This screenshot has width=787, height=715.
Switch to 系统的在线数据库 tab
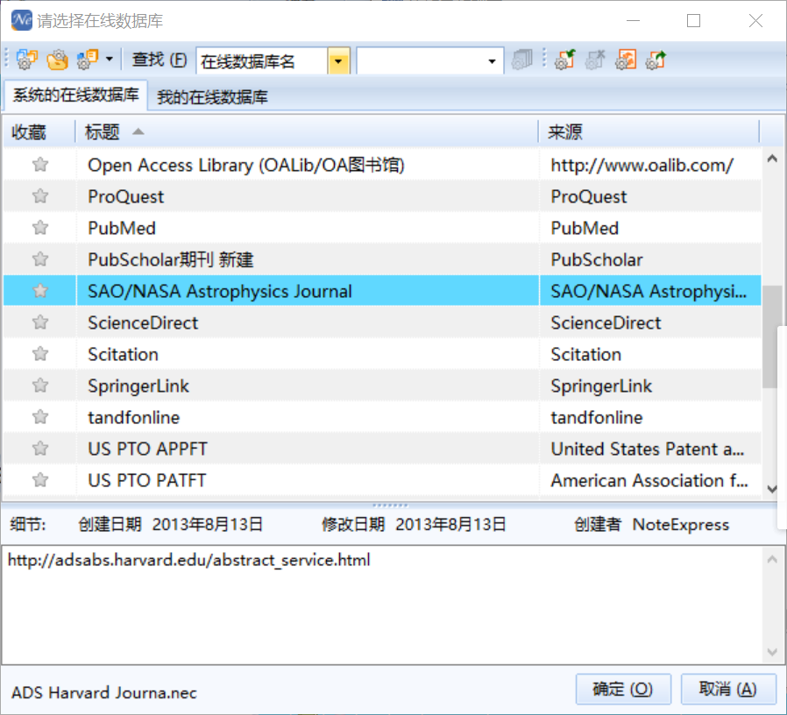click(75, 95)
